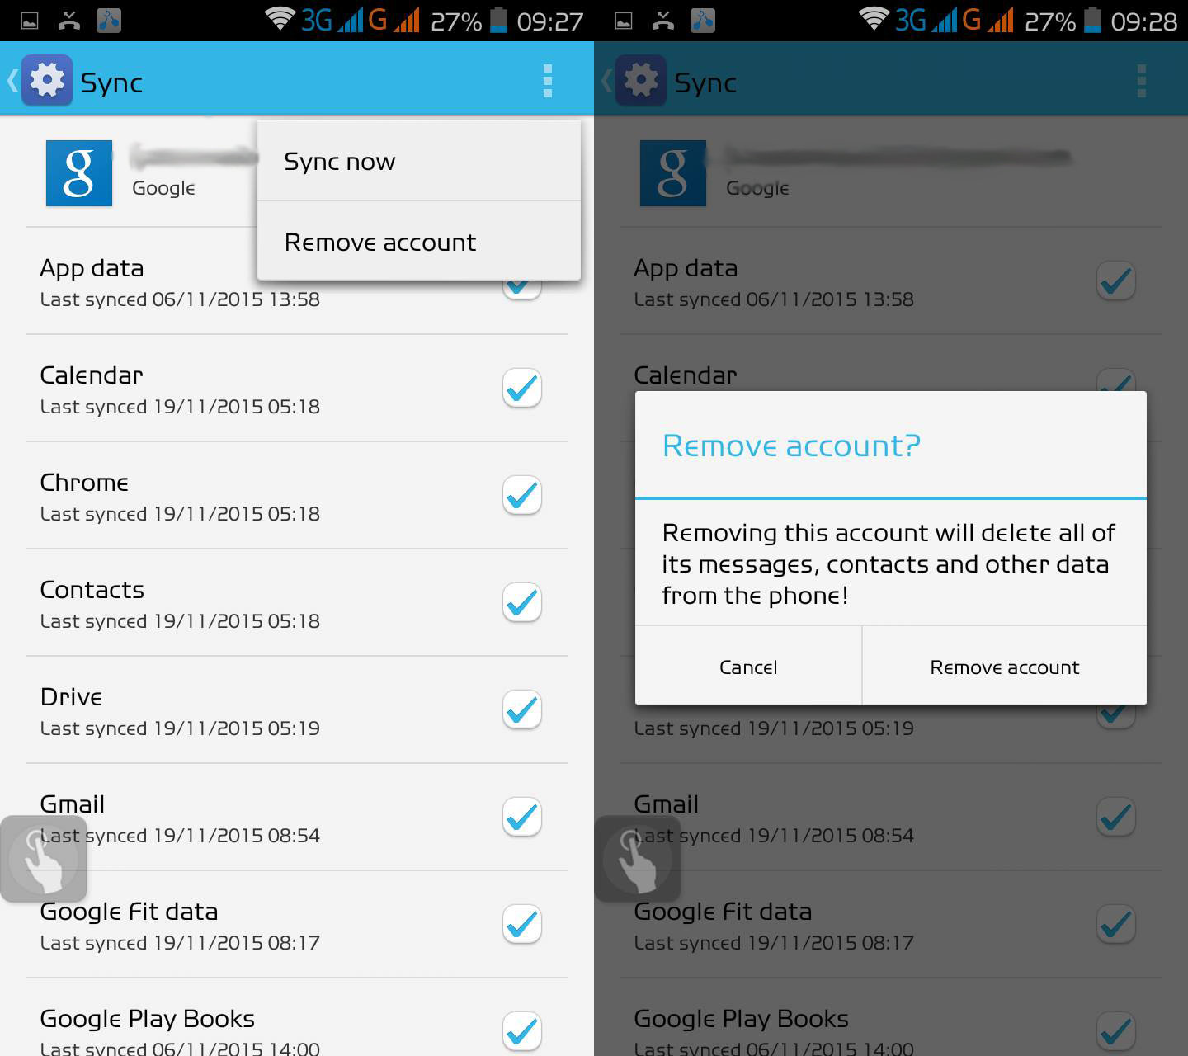Tap the battery icon in left status bar
Image resolution: width=1188 pixels, height=1056 pixels.
point(498,19)
